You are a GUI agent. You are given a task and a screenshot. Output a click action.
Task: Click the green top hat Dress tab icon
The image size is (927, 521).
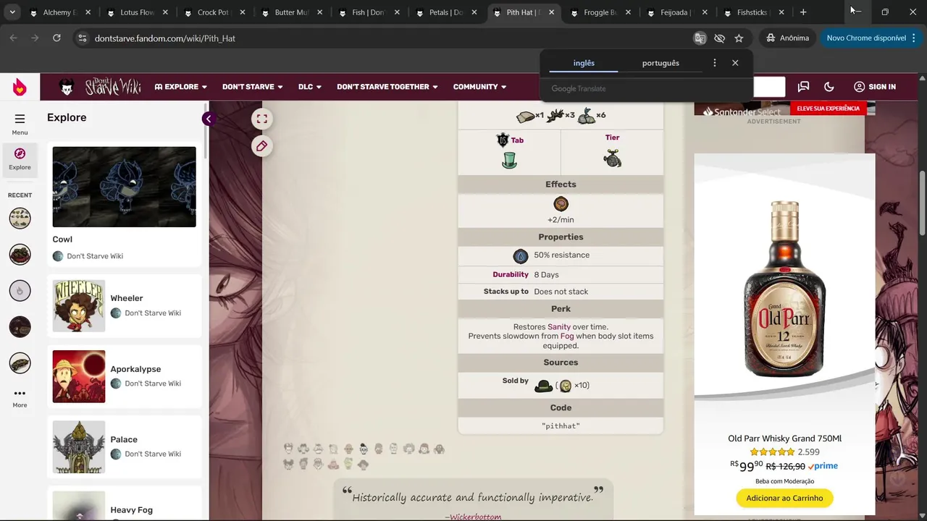coord(509,160)
